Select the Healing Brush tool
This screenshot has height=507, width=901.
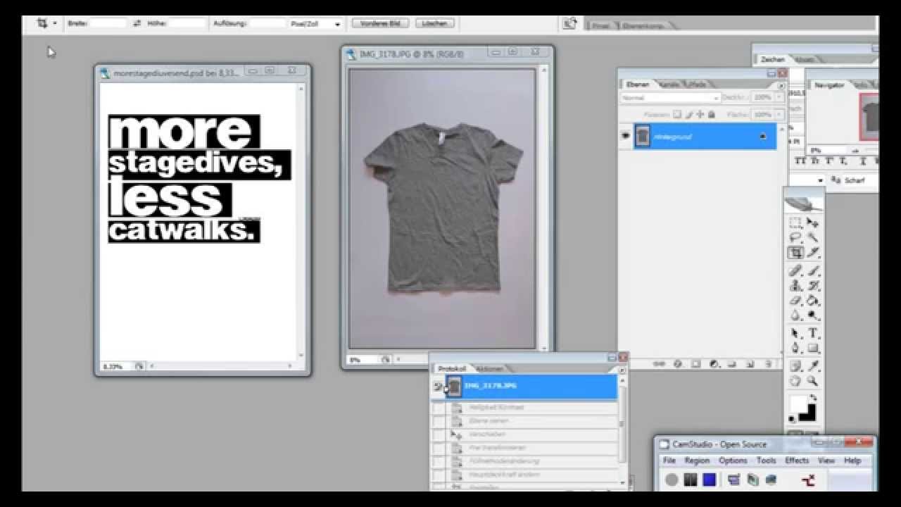795,271
